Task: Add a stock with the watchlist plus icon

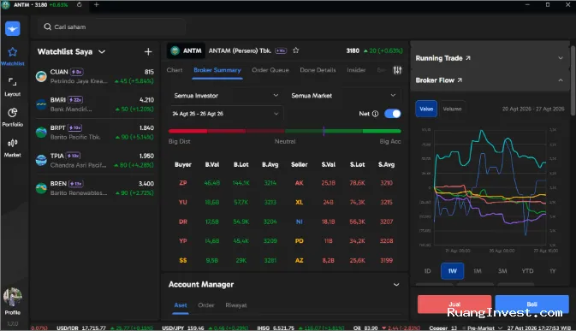Action: pyautogui.click(x=148, y=51)
